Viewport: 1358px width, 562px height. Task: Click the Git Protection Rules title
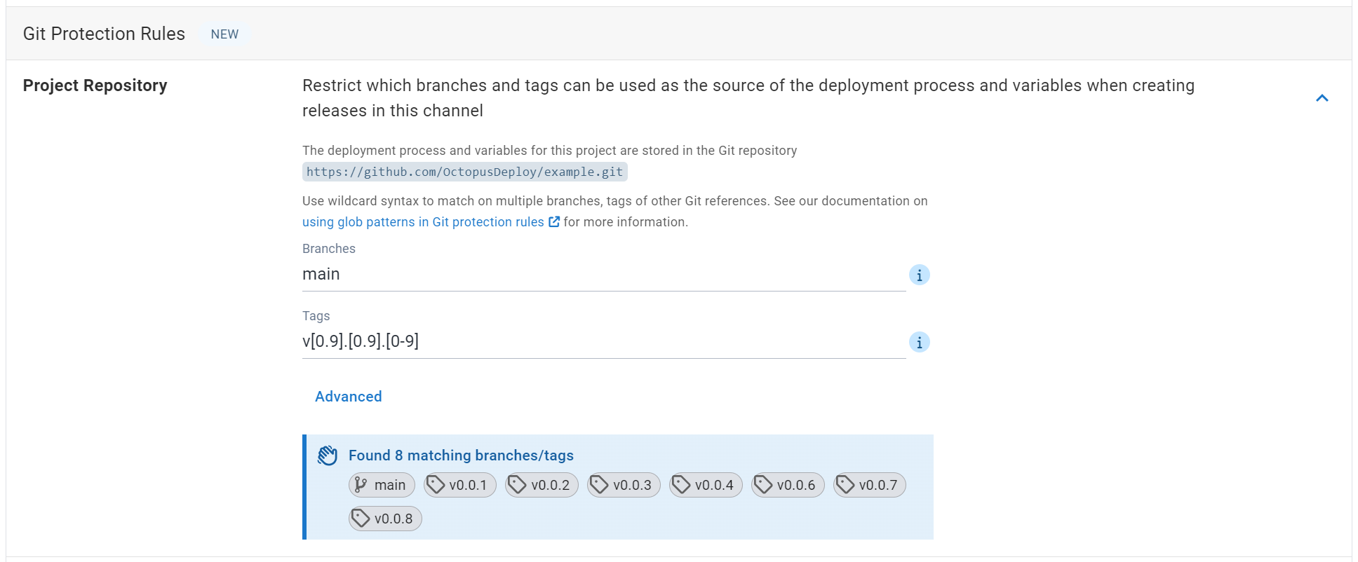coord(104,34)
